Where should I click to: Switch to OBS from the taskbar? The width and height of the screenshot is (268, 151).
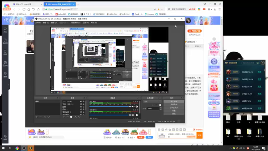click(x=24, y=148)
